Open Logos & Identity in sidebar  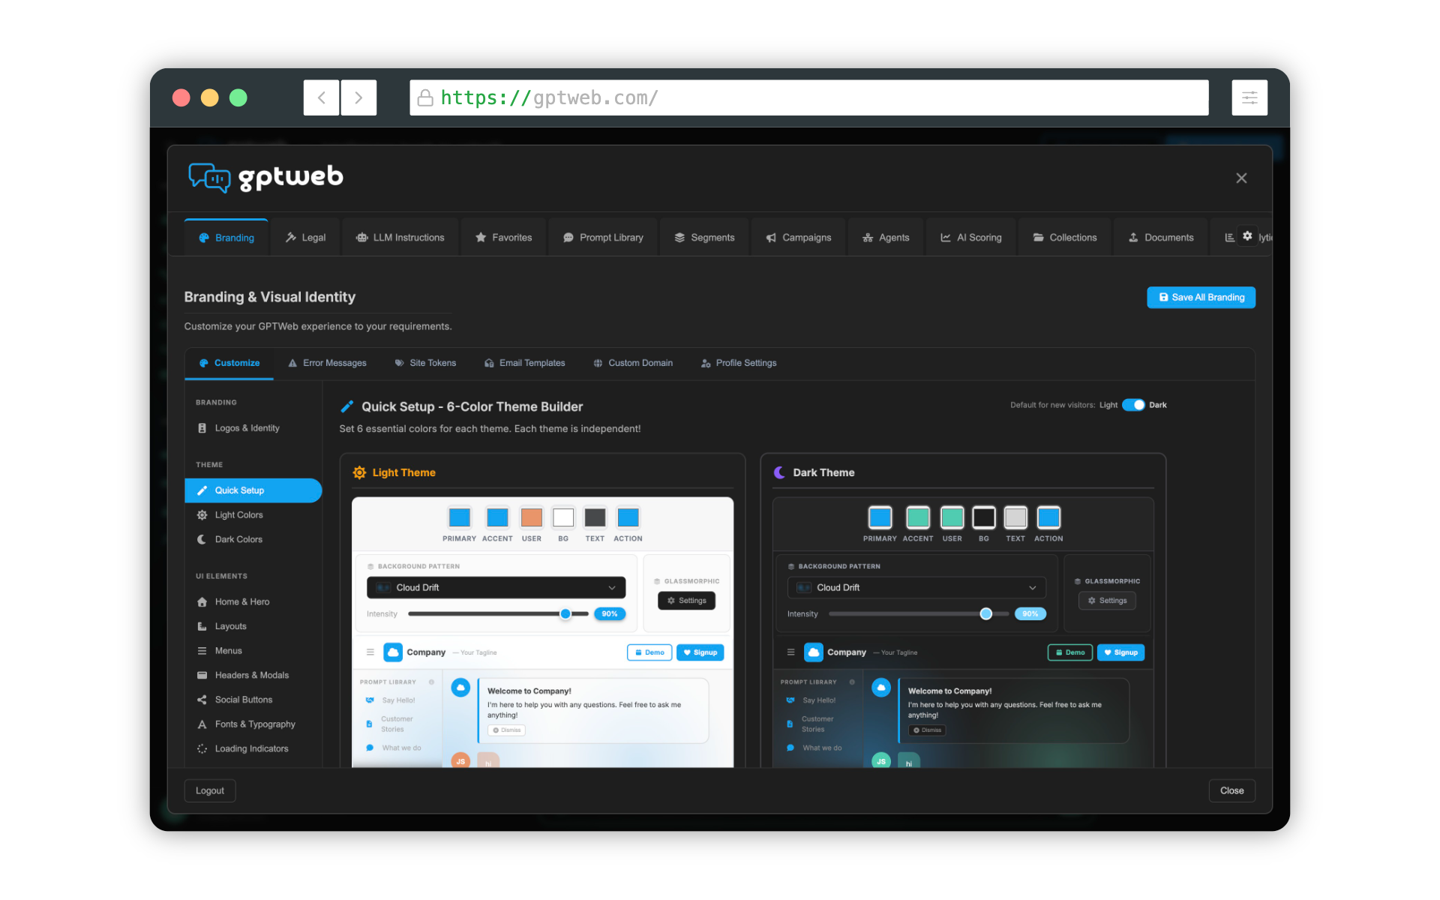pos(253,428)
